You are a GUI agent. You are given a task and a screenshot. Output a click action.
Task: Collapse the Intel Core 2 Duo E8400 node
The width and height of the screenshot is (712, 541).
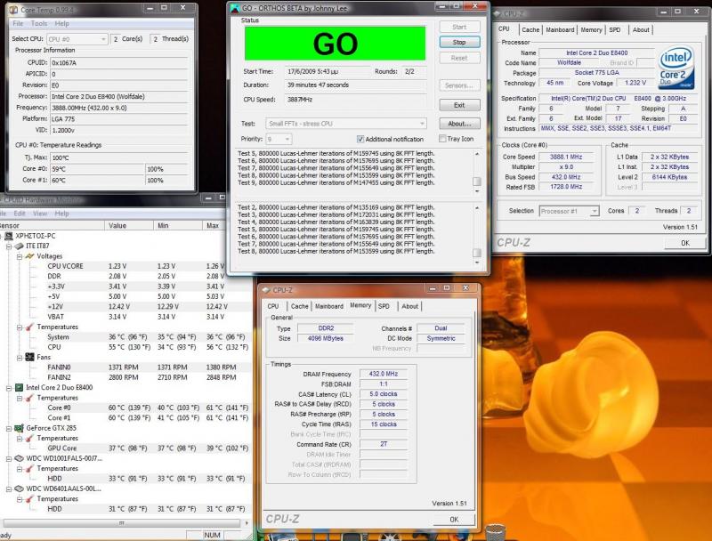pyautogui.click(x=9, y=388)
